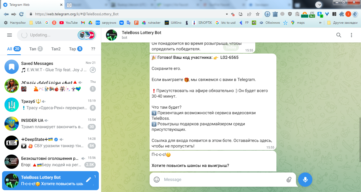Switch to the first Тап folder with 2 unread

pyautogui.click(x=36, y=49)
